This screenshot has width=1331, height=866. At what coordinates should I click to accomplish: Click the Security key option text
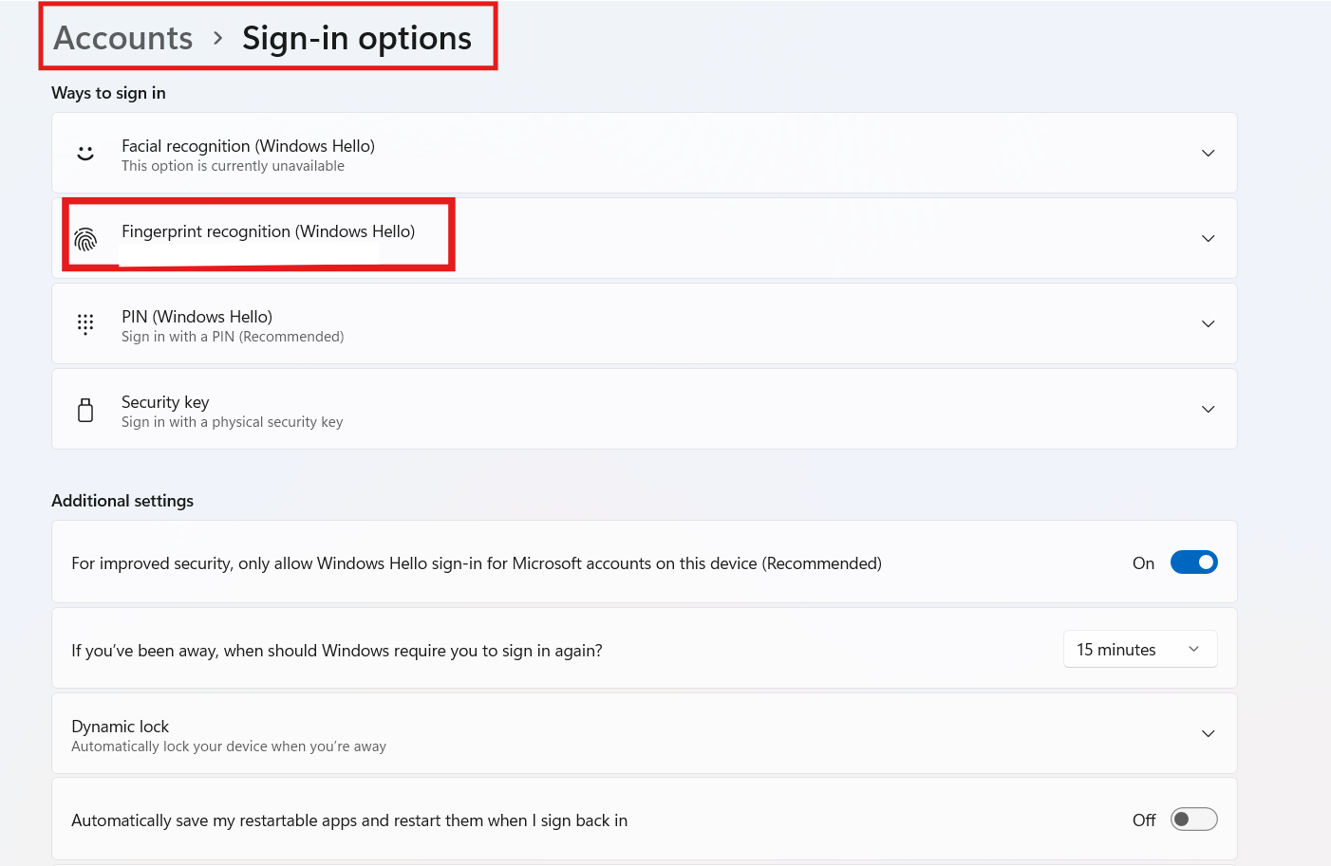click(165, 402)
